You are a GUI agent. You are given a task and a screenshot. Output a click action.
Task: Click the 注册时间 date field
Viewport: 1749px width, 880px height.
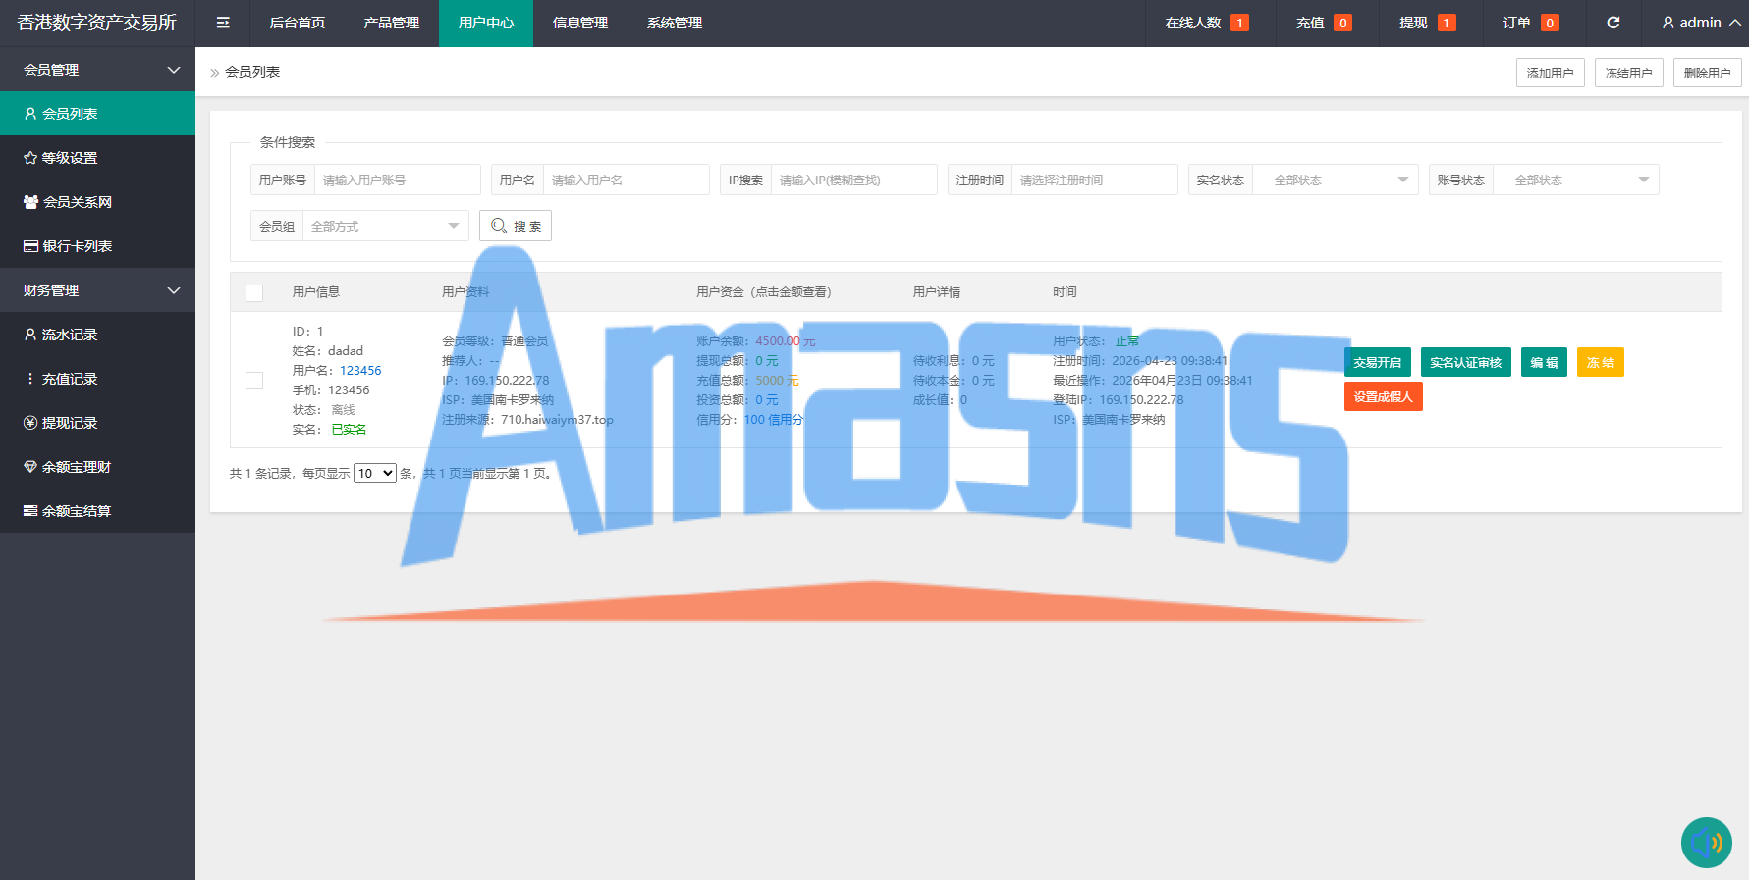[1095, 180]
